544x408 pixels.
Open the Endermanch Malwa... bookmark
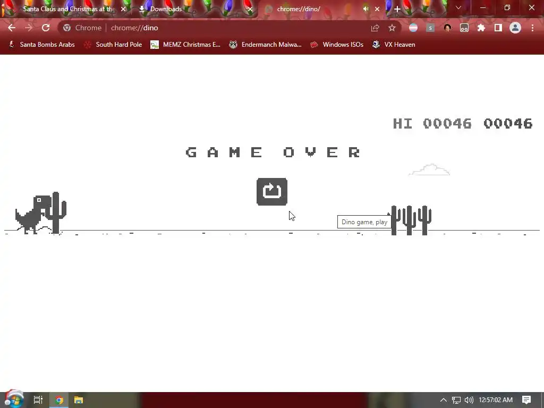266,45
